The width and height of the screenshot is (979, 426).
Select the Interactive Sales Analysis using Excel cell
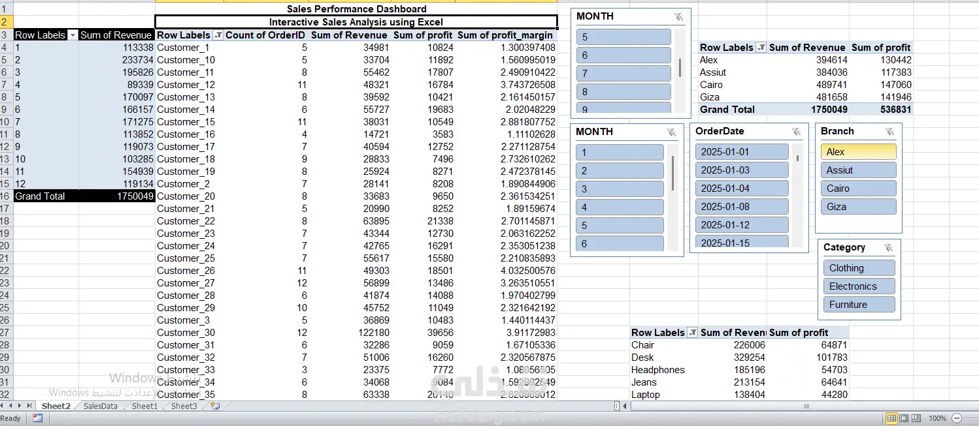point(356,22)
